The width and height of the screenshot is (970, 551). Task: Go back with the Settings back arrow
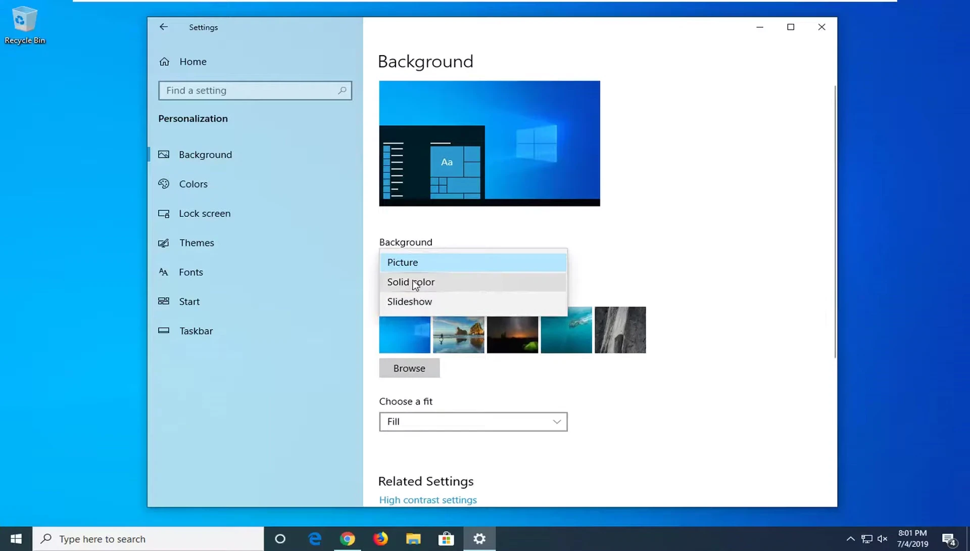tap(163, 27)
